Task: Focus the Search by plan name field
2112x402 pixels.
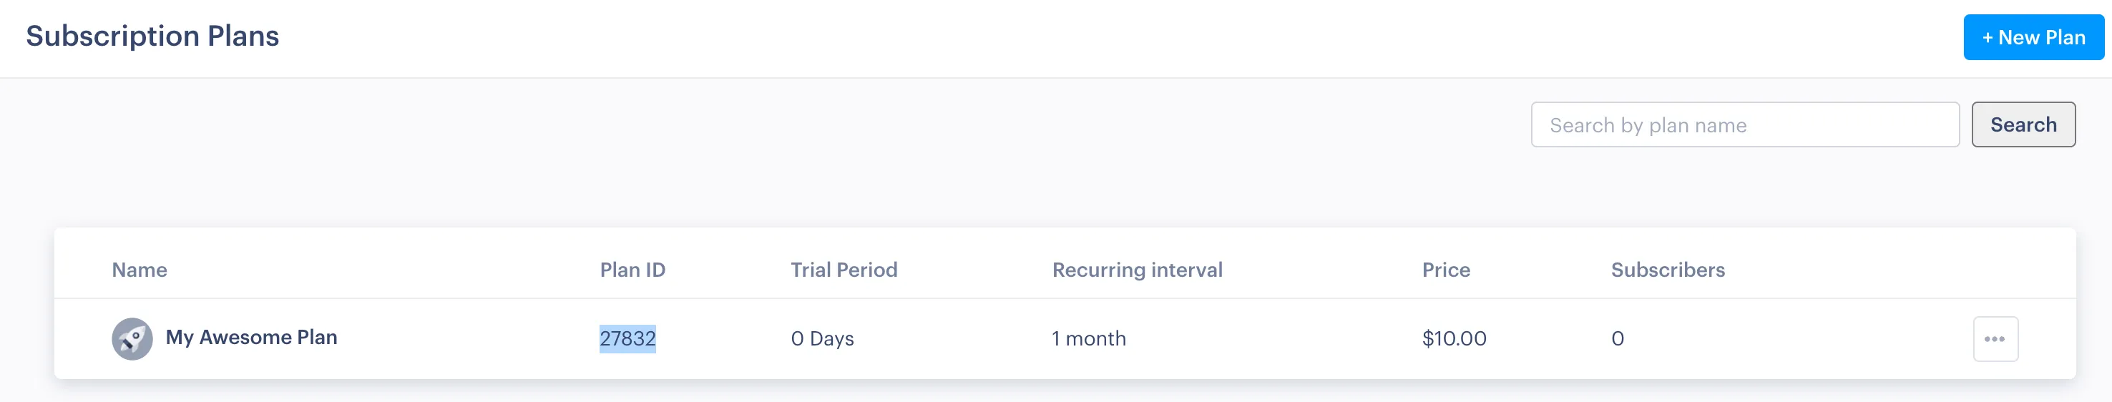Action: [x=1744, y=124]
